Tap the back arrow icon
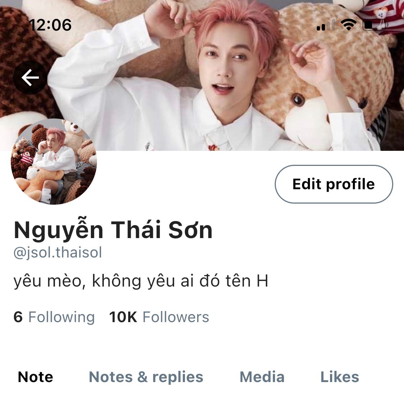Screen dimensions: 404x395 pos(30,77)
